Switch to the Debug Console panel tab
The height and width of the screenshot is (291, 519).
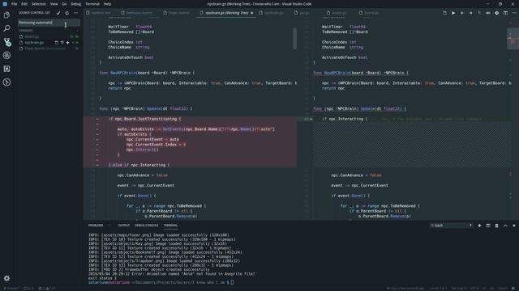[x=147, y=226]
